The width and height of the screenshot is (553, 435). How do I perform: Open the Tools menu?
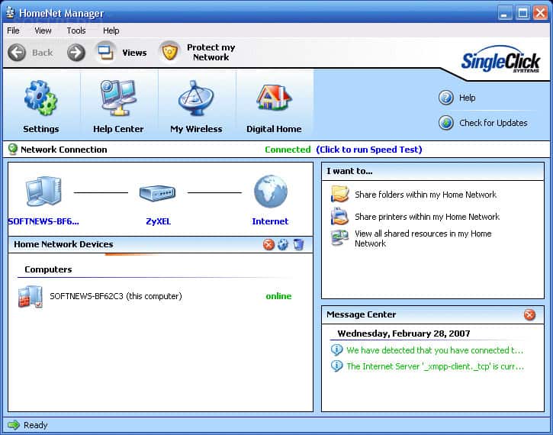[76, 31]
